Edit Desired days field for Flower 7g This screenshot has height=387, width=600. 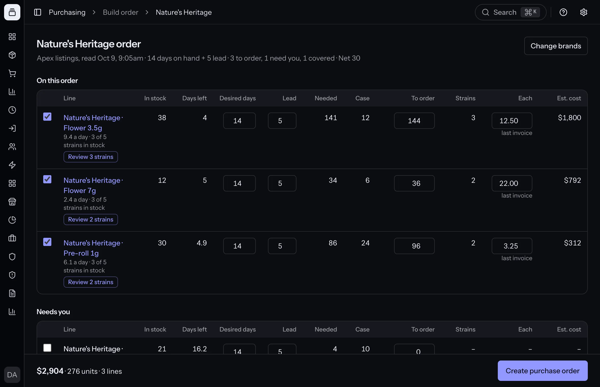point(239,183)
